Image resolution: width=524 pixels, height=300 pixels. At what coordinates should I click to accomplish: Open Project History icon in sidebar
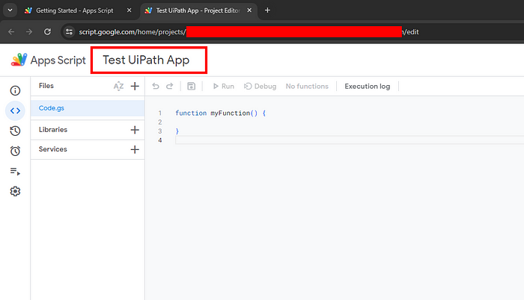tap(15, 131)
